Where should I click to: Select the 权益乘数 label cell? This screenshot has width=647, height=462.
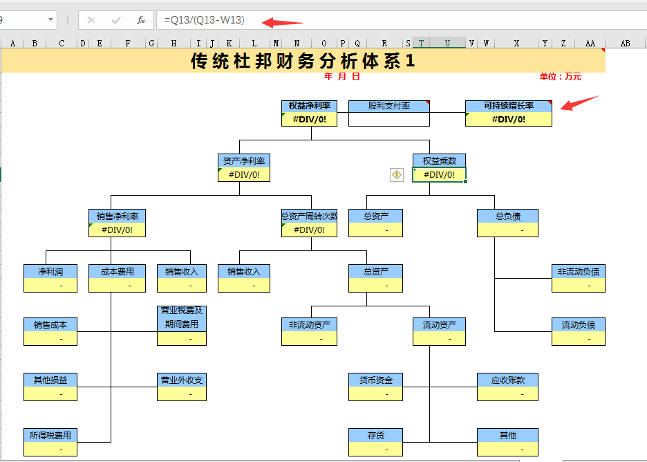pyautogui.click(x=440, y=161)
